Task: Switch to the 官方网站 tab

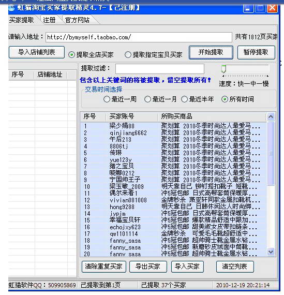Action: click(x=77, y=20)
